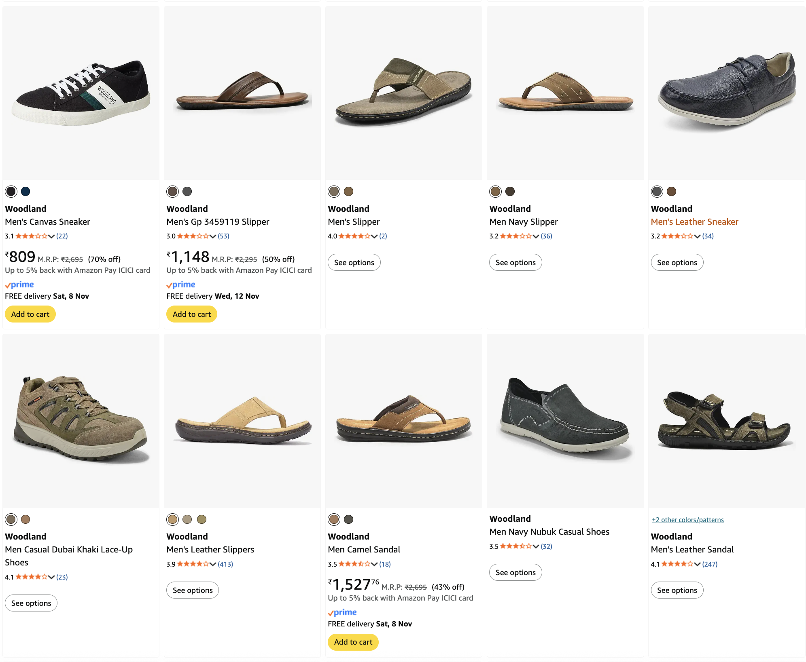Click star rating of Men's Canvas Sneaker
806x662 pixels.
point(31,236)
